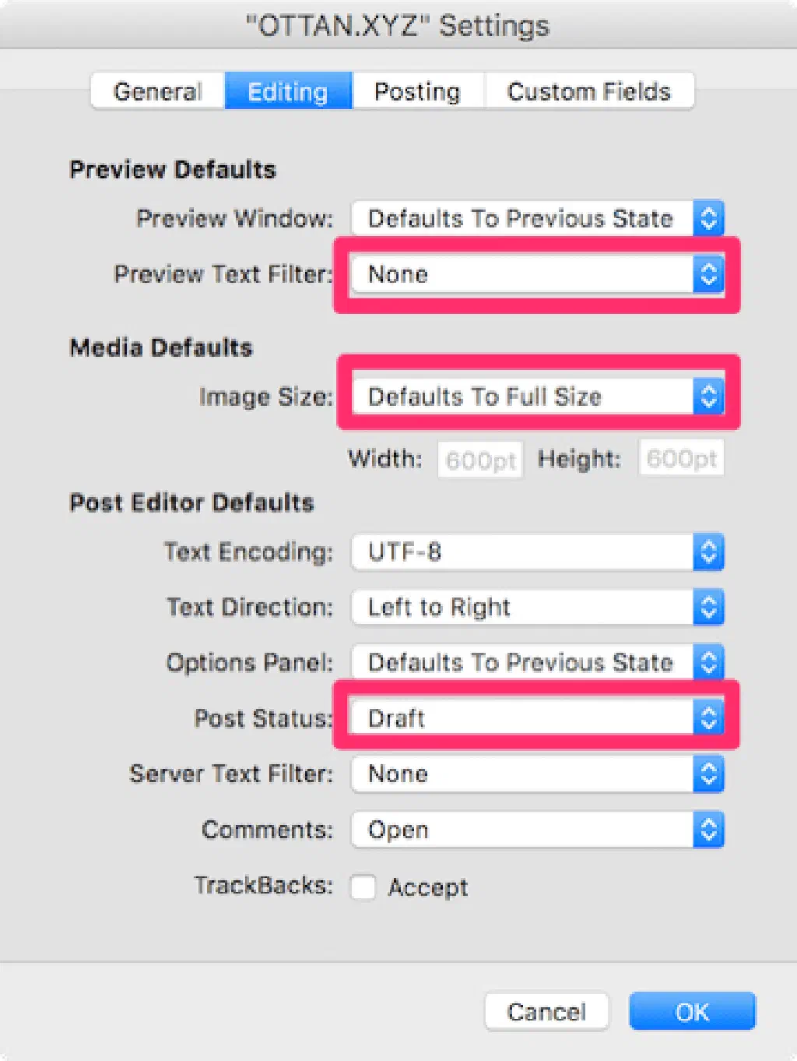
Task: Switch to the General tab
Action: pyautogui.click(x=158, y=92)
